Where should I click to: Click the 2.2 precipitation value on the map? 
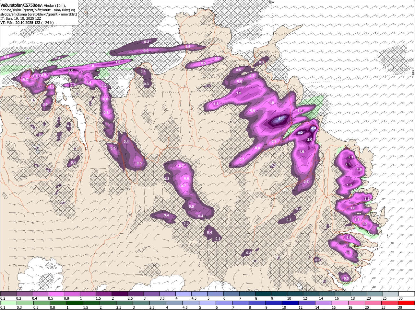point(367,198)
